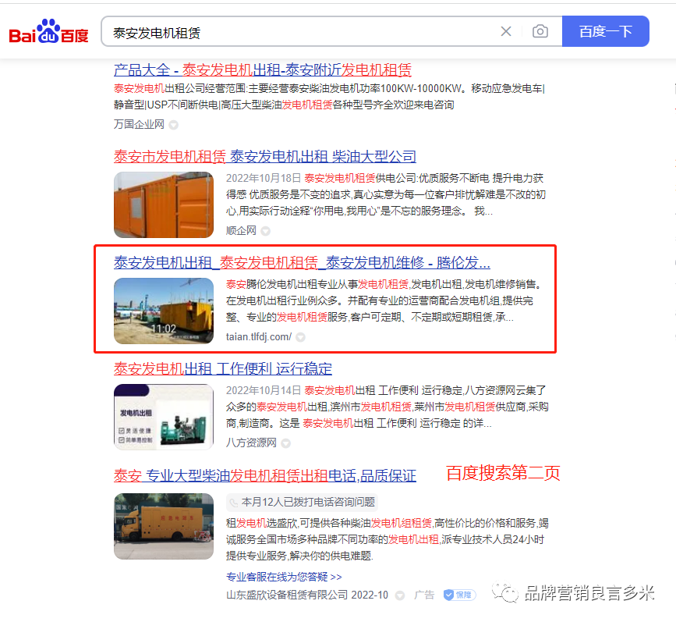The height and width of the screenshot is (622, 676).
Task: Click 专业客服在线为您答疑 >> link
Action: coord(284,577)
